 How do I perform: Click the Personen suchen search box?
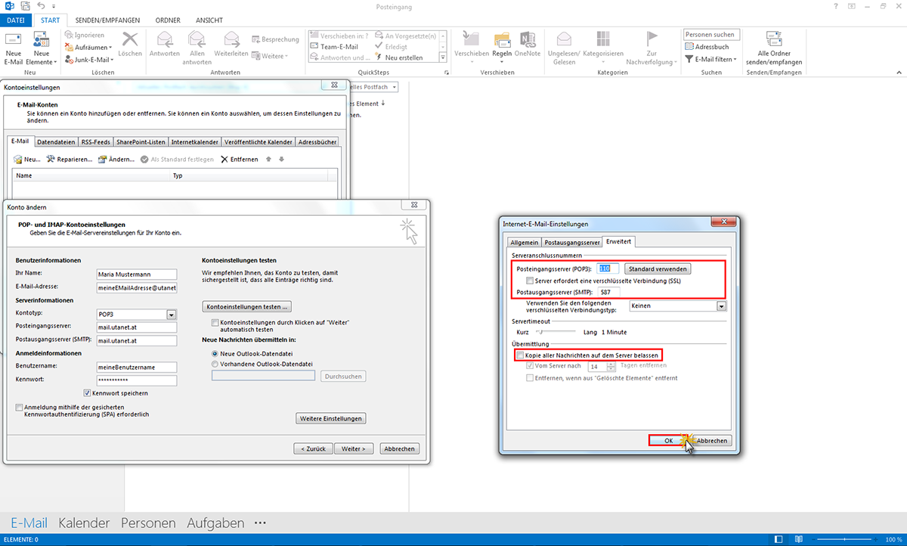712,35
